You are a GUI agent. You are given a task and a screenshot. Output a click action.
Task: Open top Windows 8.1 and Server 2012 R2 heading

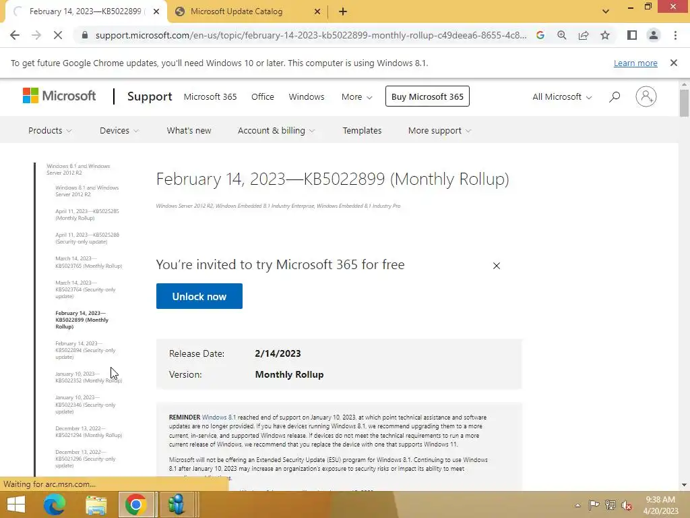78,169
